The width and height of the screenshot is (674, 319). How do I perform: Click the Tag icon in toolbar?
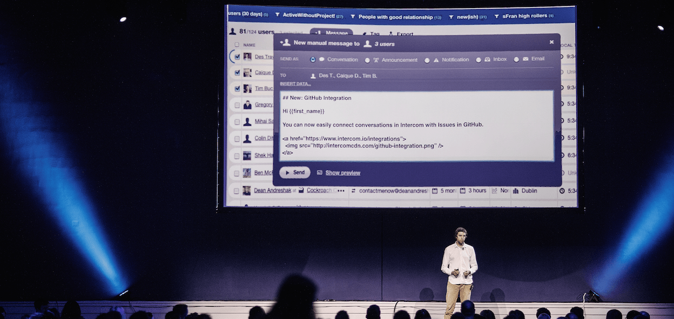click(x=365, y=34)
